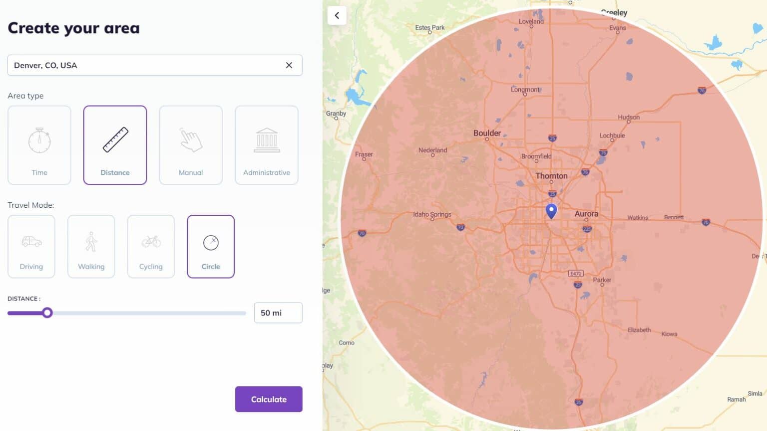Viewport: 767px width, 431px height.
Task: Select the Distance ruler icon
Action: click(x=115, y=140)
